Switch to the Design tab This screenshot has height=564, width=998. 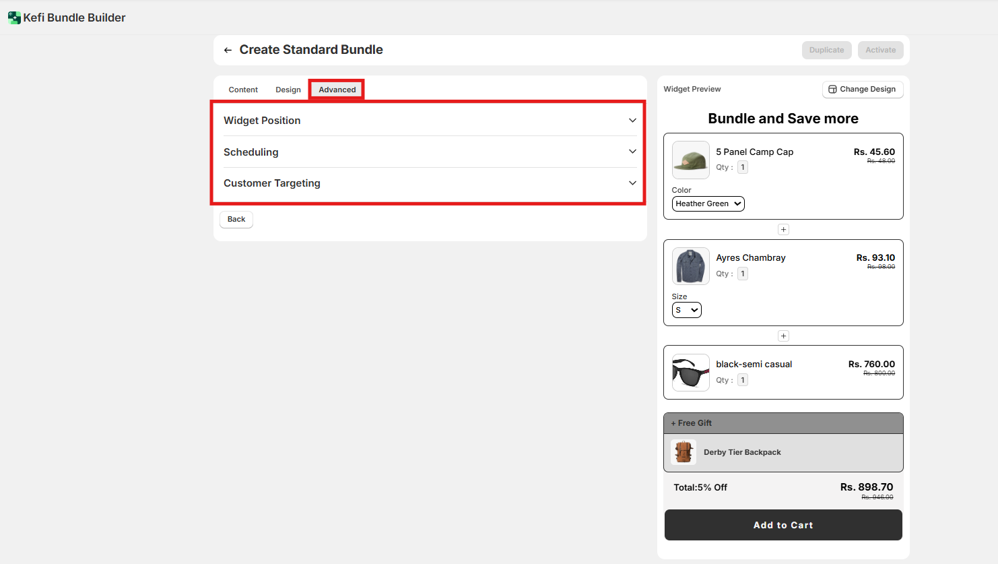pos(288,90)
